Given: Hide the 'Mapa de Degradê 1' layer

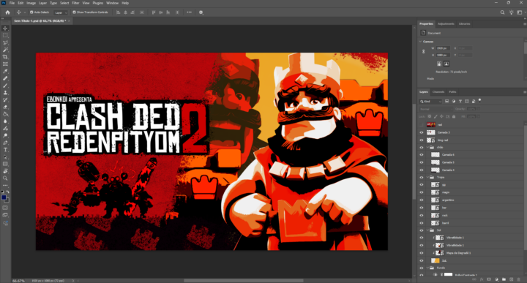Looking at the screenshot, I should 422,253.
